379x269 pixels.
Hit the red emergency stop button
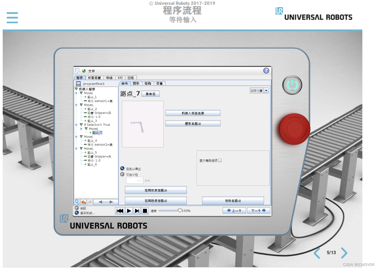click(294, 129)
